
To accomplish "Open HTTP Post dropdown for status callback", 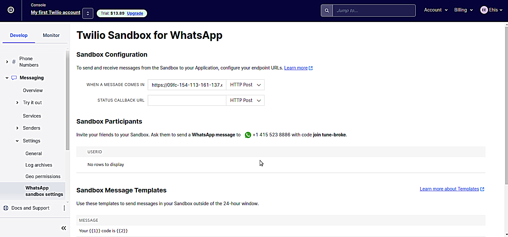I will (x=245, y=100).
